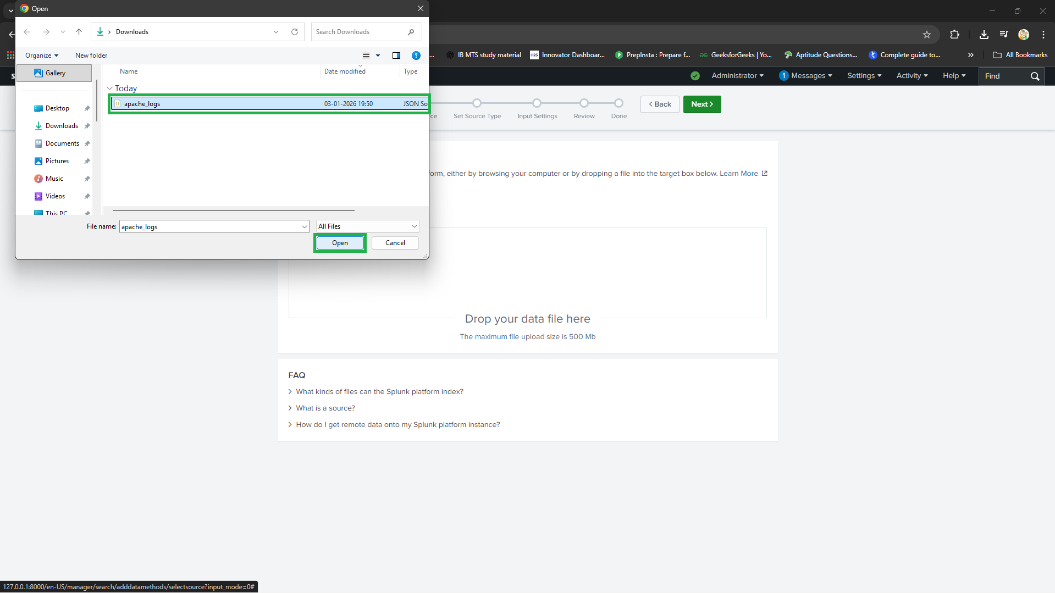
Task: Cancel the Open dialog
Action: [x=395, y=243]
